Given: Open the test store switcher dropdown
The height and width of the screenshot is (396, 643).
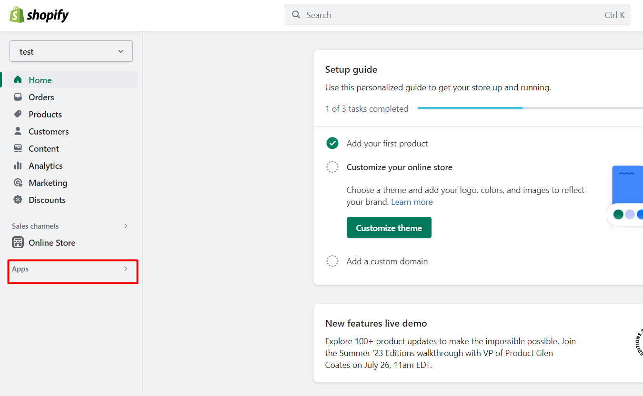Looking at the screenshot, I should pyautogui.click(x=71, y=51).
